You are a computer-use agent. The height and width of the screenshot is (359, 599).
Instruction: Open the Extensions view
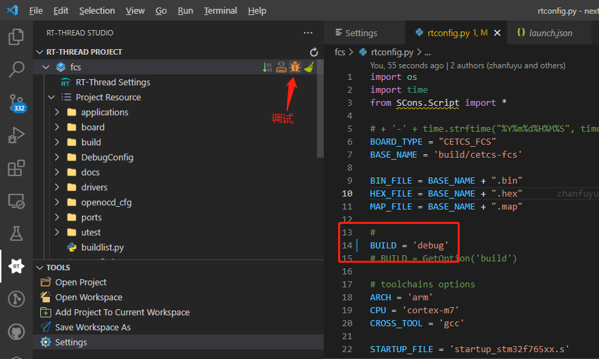pyautogui.click(x=16, y=168)
